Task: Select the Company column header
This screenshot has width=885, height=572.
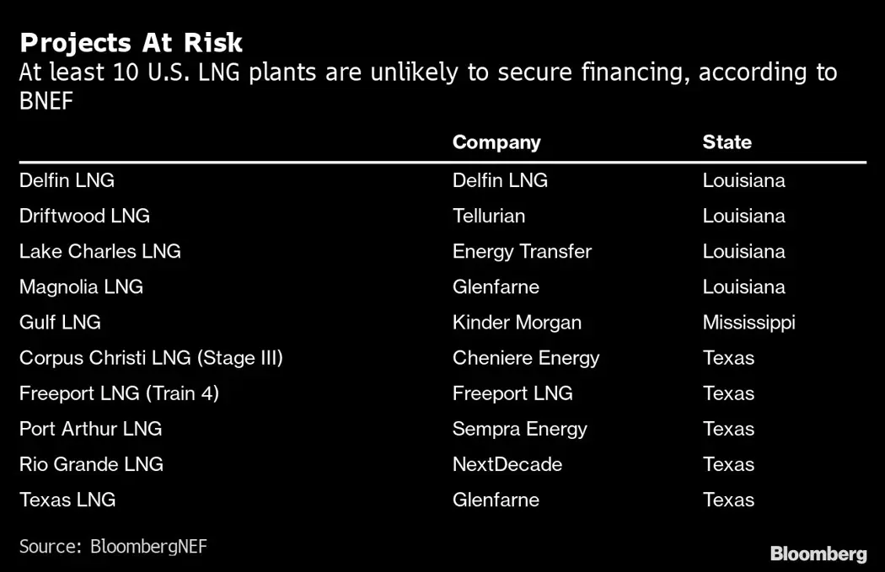Action: 496,142
